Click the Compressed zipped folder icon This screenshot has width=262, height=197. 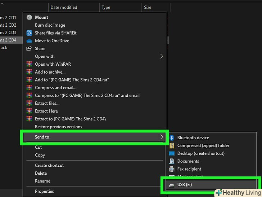pyautogui.click(x=172, y=145)
